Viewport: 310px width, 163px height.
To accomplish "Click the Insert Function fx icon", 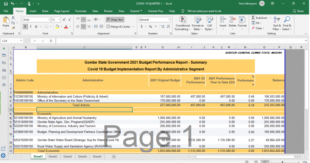I will 51,41.
